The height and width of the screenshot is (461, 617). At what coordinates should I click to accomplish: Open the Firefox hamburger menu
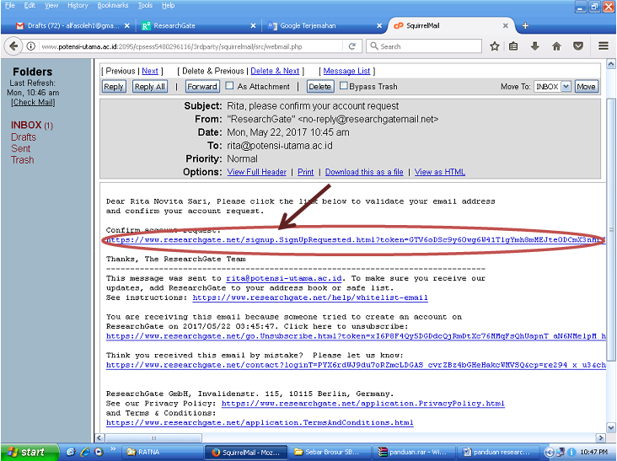click(x=604, y=46)
